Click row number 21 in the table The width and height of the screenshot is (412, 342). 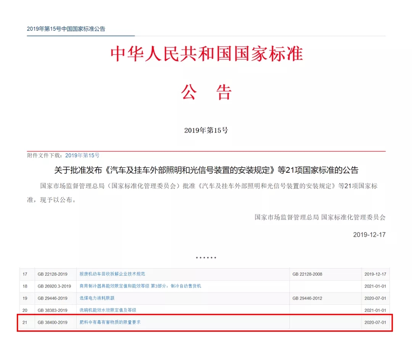tap(25, 323)
